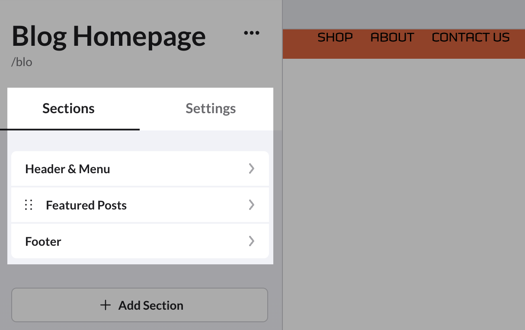
Task: Click the plus icon beside Add Section
Action: (106, 305)
